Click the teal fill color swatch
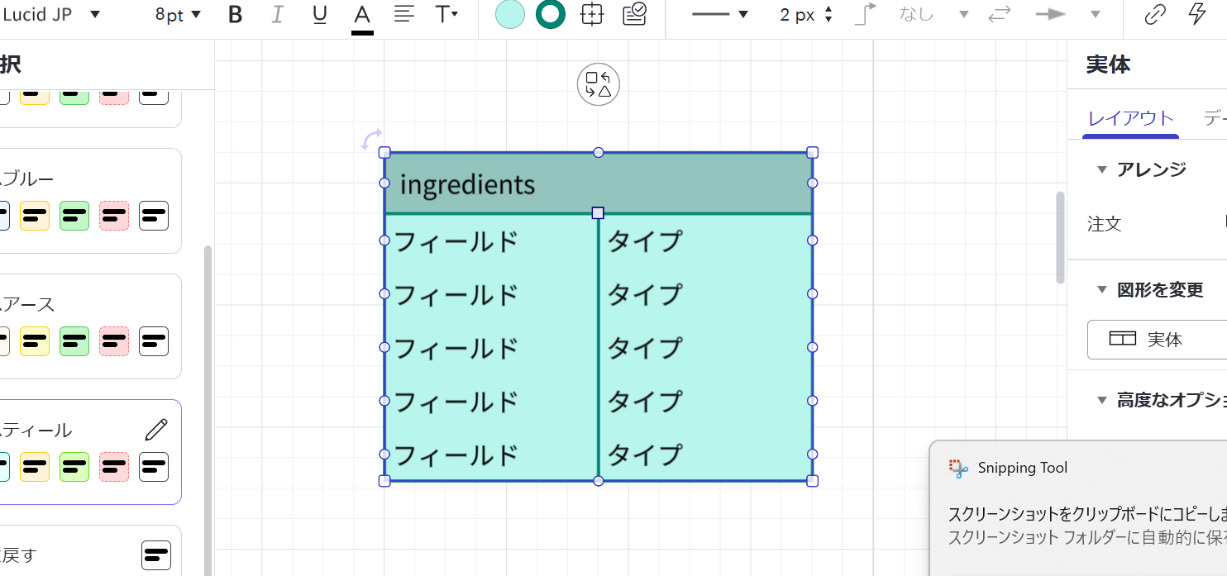Viewport: 1227px width, 576px height. click(509, 14)
